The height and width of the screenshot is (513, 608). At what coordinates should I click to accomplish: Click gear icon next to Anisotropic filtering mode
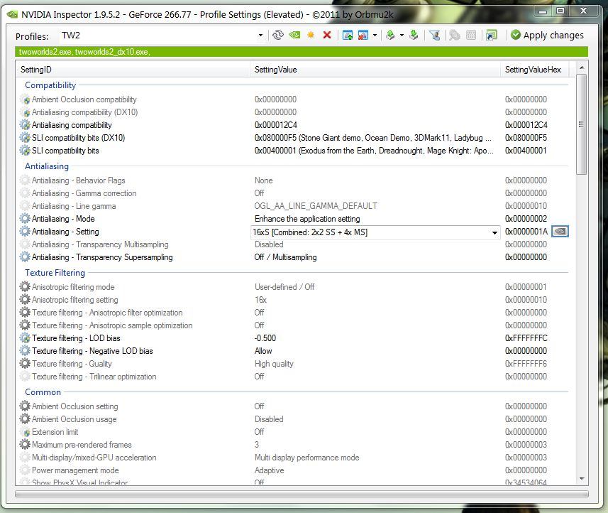click(25, 287)
